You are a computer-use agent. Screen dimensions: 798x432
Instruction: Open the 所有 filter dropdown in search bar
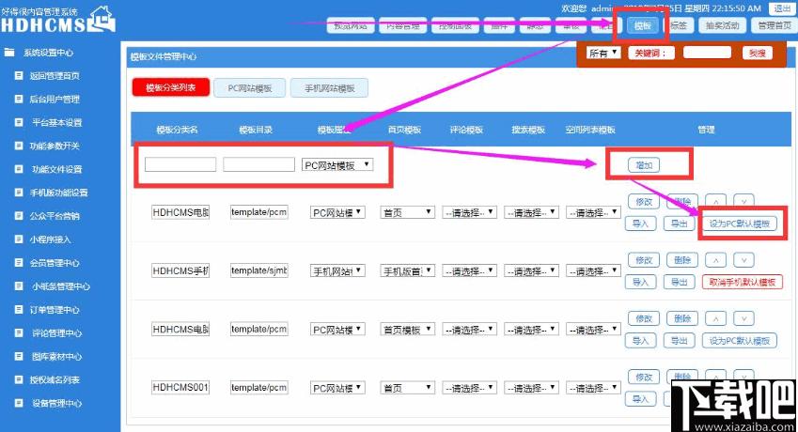coord(603,53)
